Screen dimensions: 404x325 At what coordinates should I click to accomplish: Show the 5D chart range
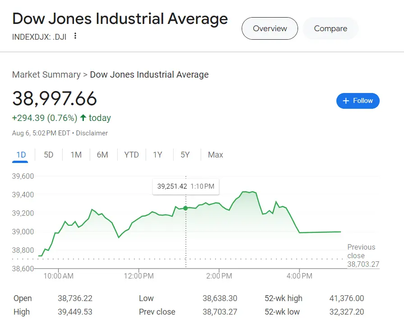(x=49, y=155)
